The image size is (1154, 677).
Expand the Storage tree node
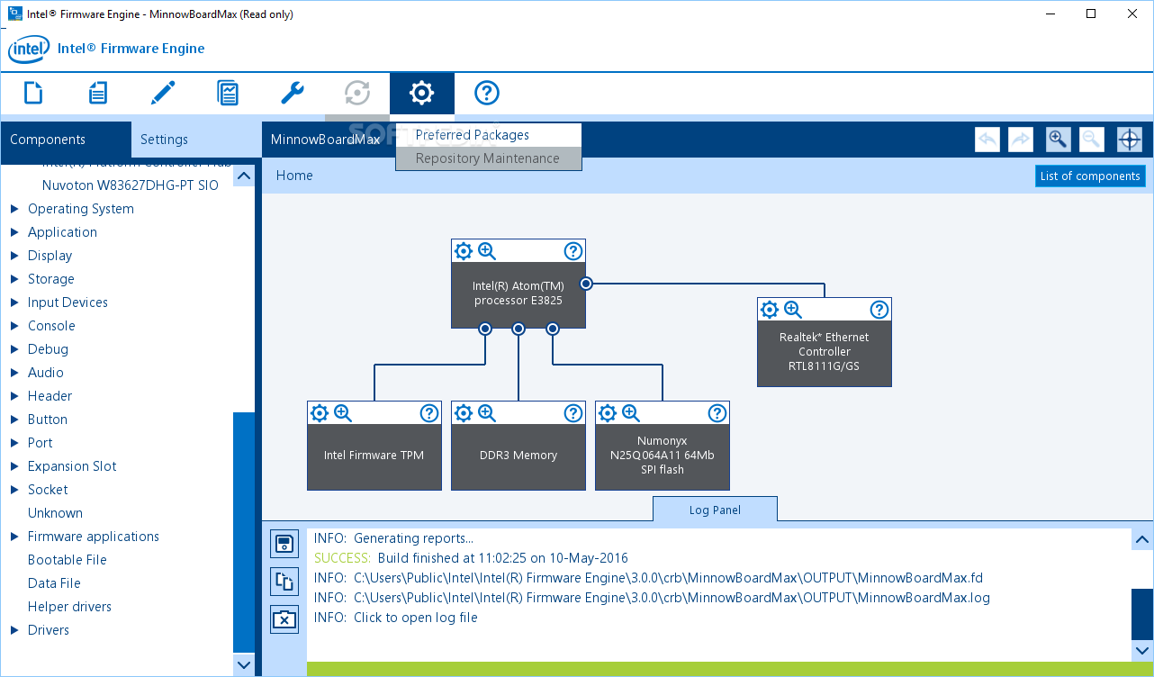pyautogui.click(x=14, y=279)
